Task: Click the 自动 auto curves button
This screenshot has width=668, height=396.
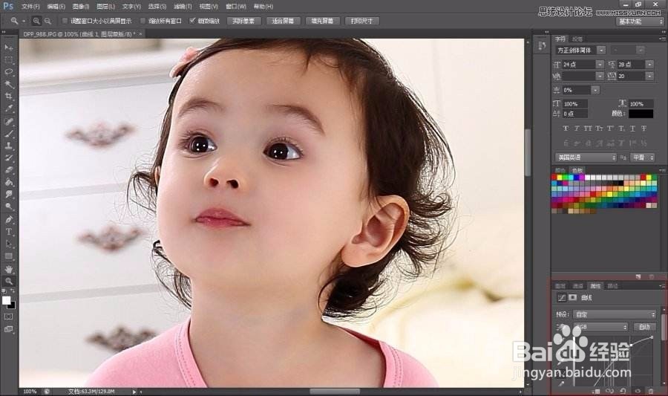Action: (644, 327)
